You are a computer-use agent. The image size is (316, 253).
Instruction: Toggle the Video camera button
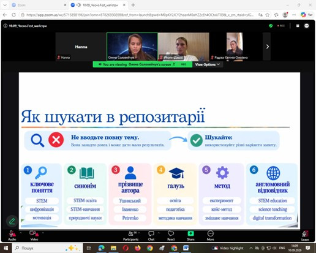point(34,235)
